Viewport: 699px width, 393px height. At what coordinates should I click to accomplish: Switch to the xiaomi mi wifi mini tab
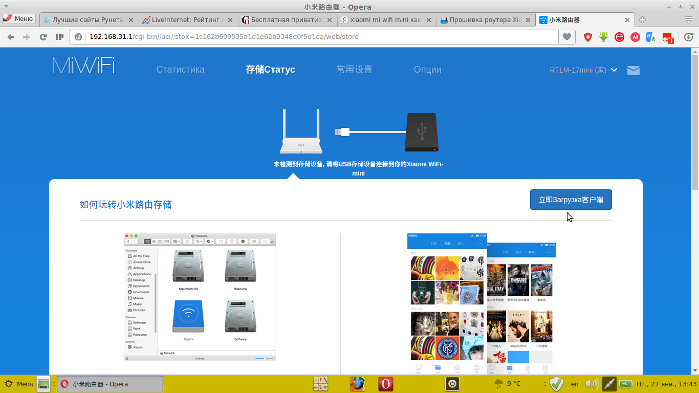coord(386,20)
